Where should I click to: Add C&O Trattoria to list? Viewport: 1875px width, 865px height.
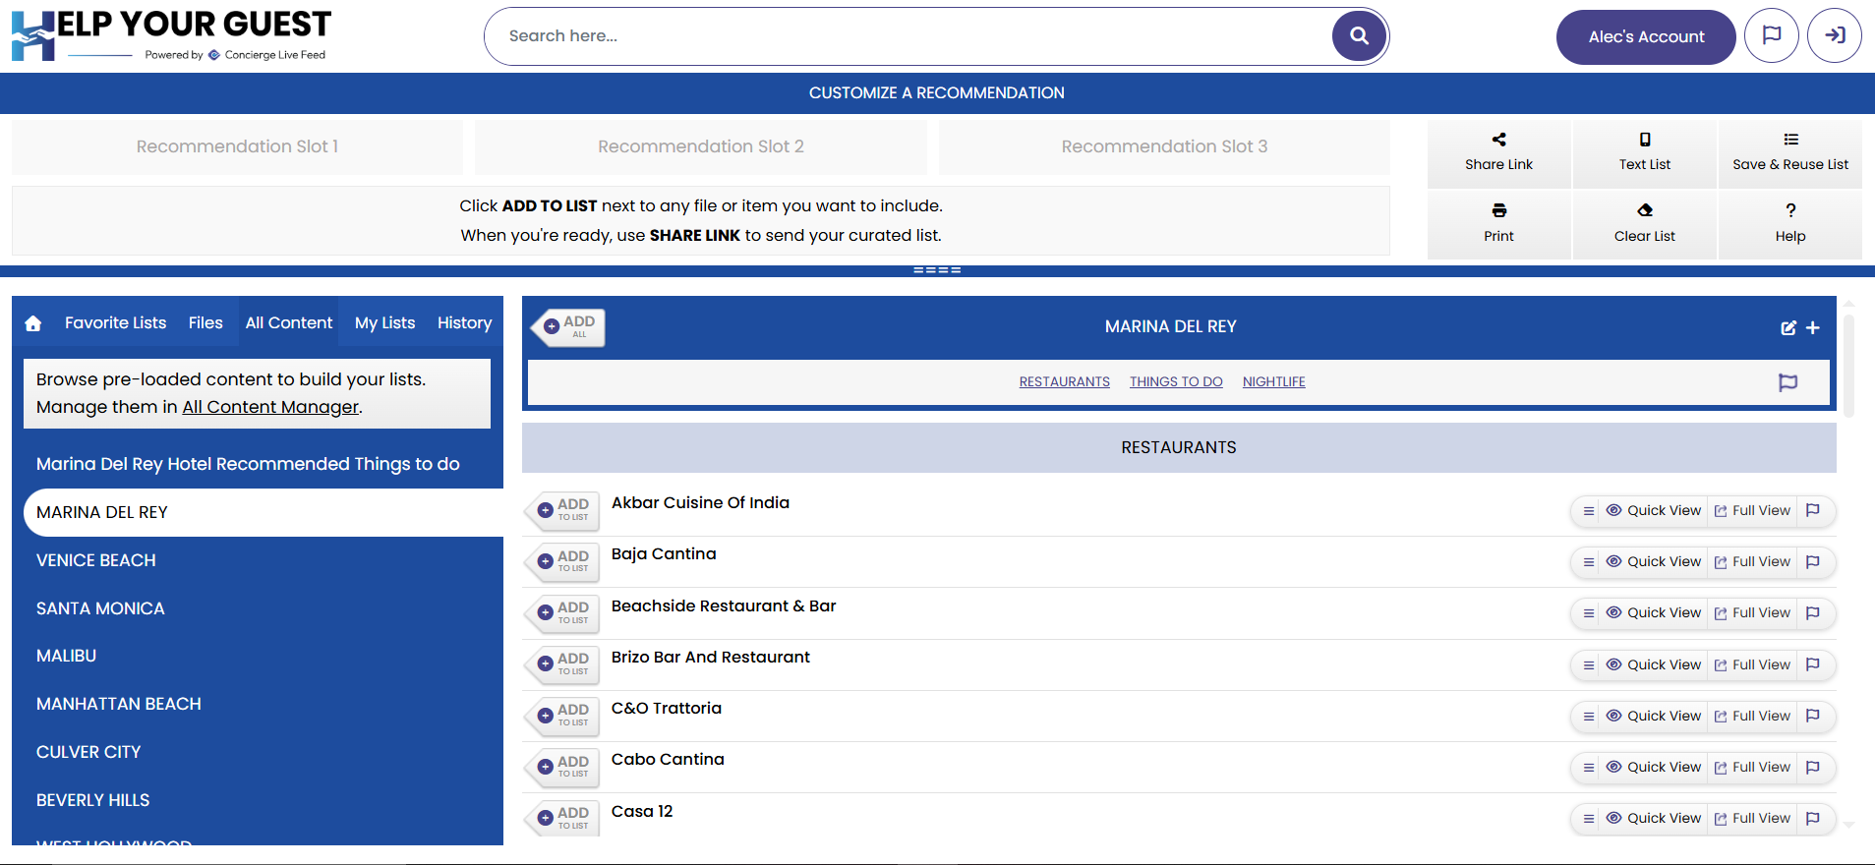(x=561, y=716)
